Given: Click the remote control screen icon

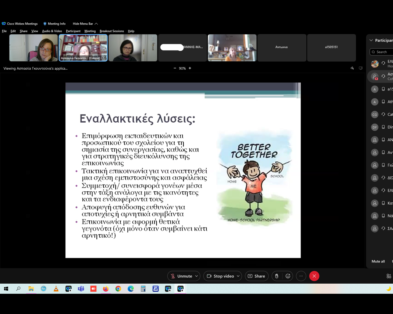Looking at the screenshot, I should click(x=361, y=68).
